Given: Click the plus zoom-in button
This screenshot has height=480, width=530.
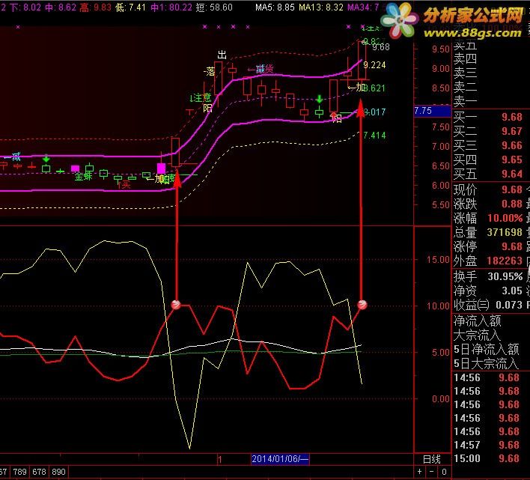Looking at the screenshot, I should coord(419,472).
